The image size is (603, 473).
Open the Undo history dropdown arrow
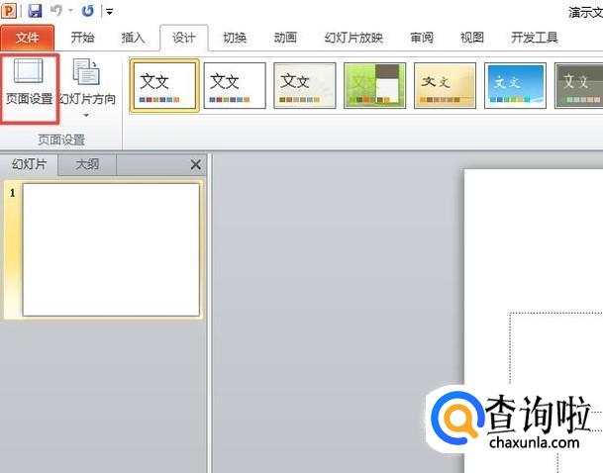tap(70, 12)
